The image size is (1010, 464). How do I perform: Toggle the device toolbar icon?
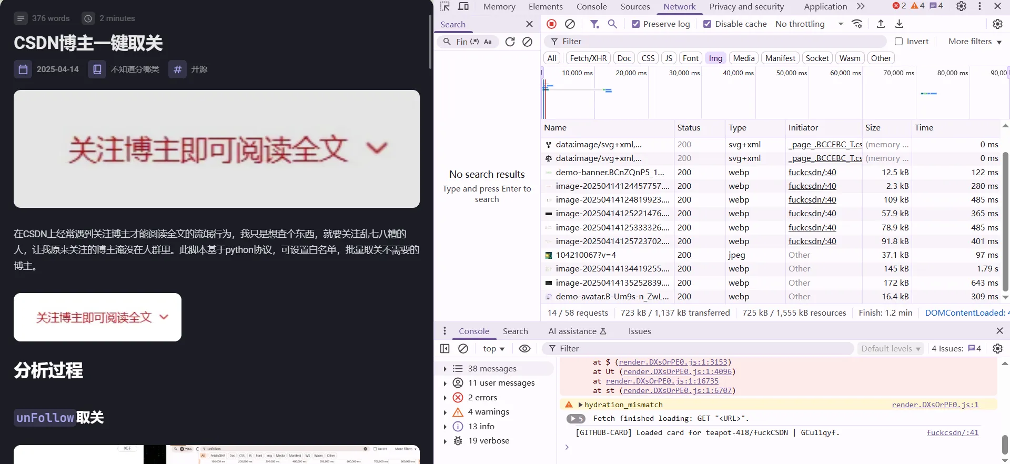pos(463,6)
